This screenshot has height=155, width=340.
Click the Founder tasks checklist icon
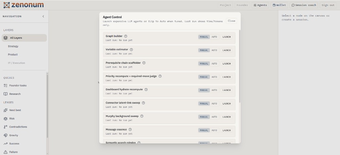[6, 86]
